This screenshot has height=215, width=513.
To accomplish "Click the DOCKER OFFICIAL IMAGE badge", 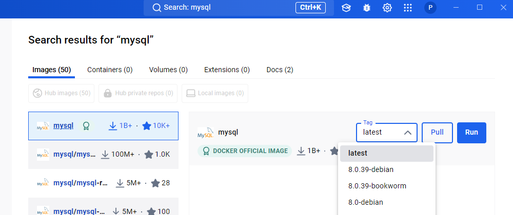I will coord(245,151).
